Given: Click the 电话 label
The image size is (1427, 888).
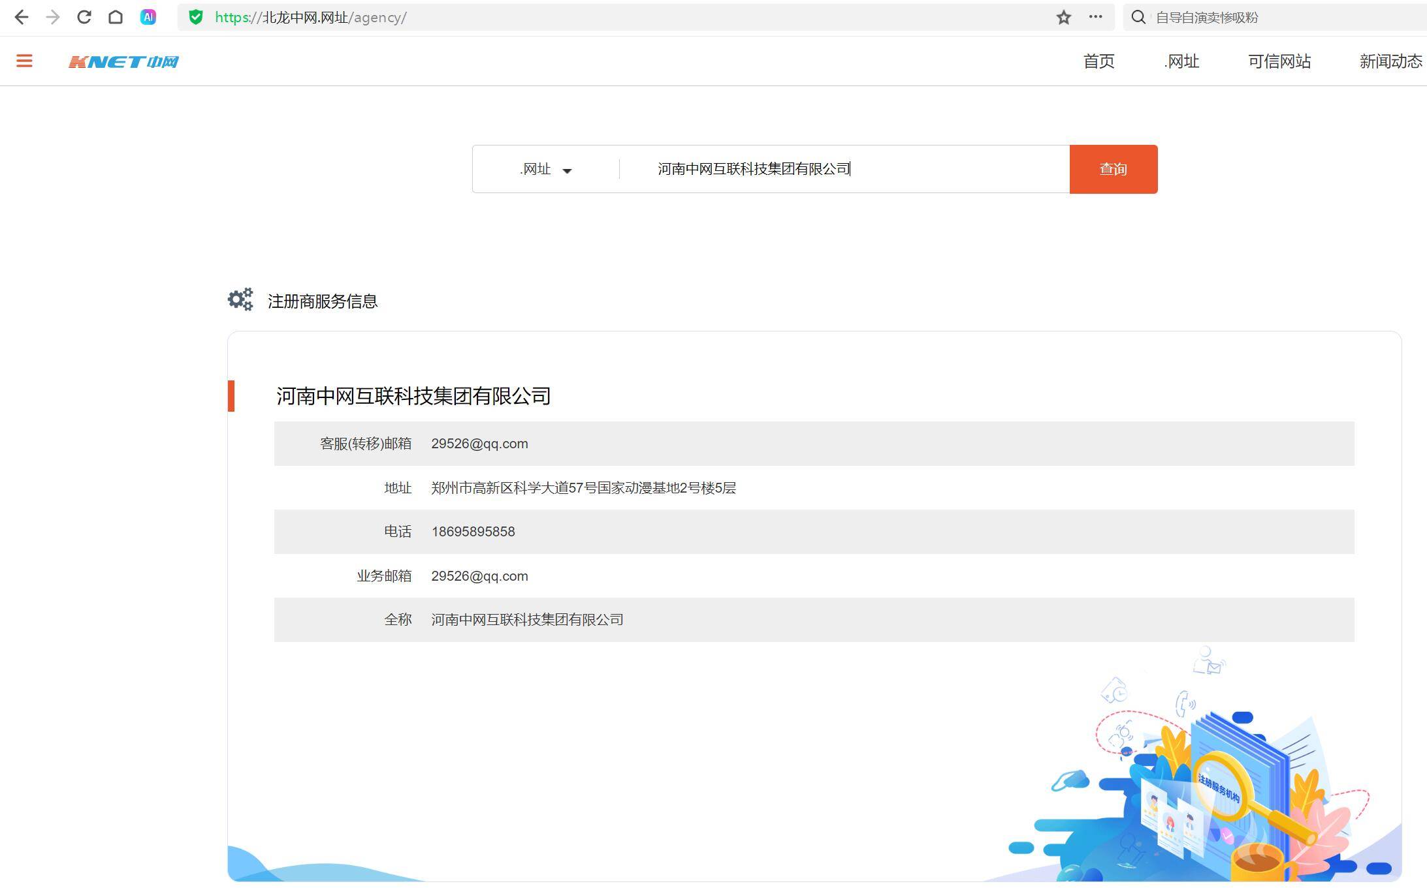Looking at the screenshot, I should point(398,532).
